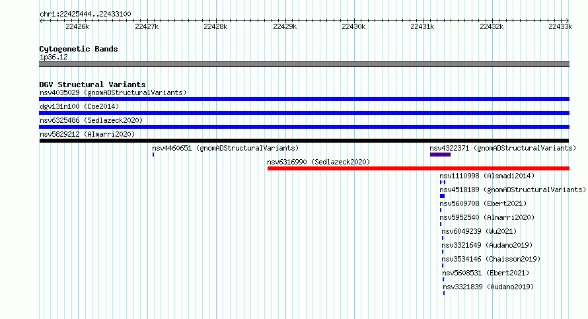This screenshot has width=588, height=319.
Task: Open nsv5609708 (Ebert2021) label
Action: pyautogui.click(x=483, y=203)
